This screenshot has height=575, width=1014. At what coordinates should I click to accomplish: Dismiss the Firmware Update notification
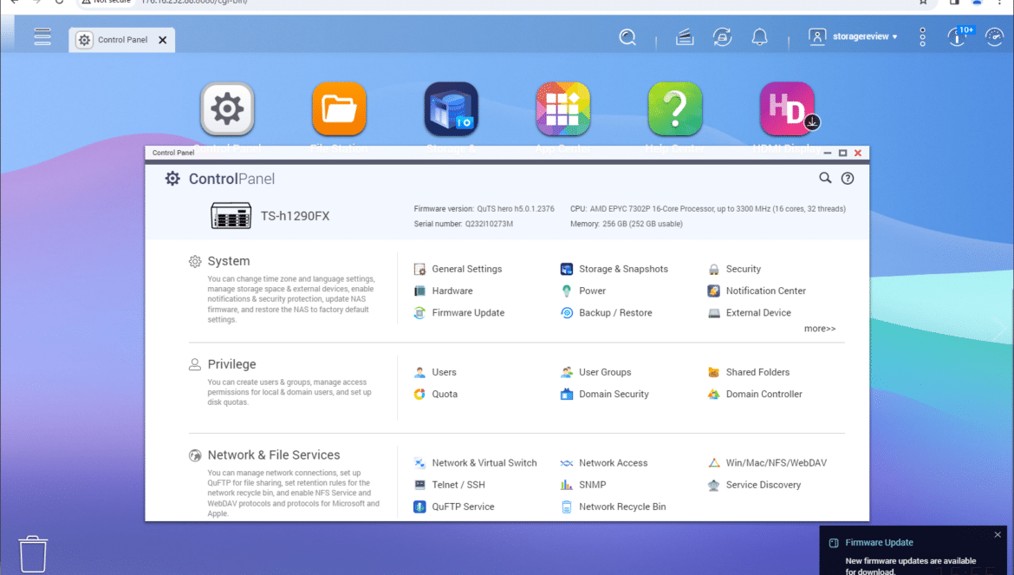tap(998, 535)
